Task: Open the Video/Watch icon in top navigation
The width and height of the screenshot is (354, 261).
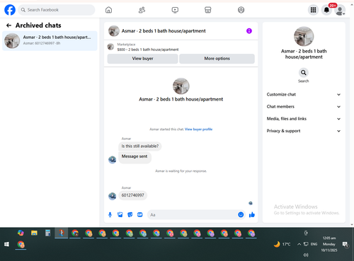Action: [x=175, y=10]
